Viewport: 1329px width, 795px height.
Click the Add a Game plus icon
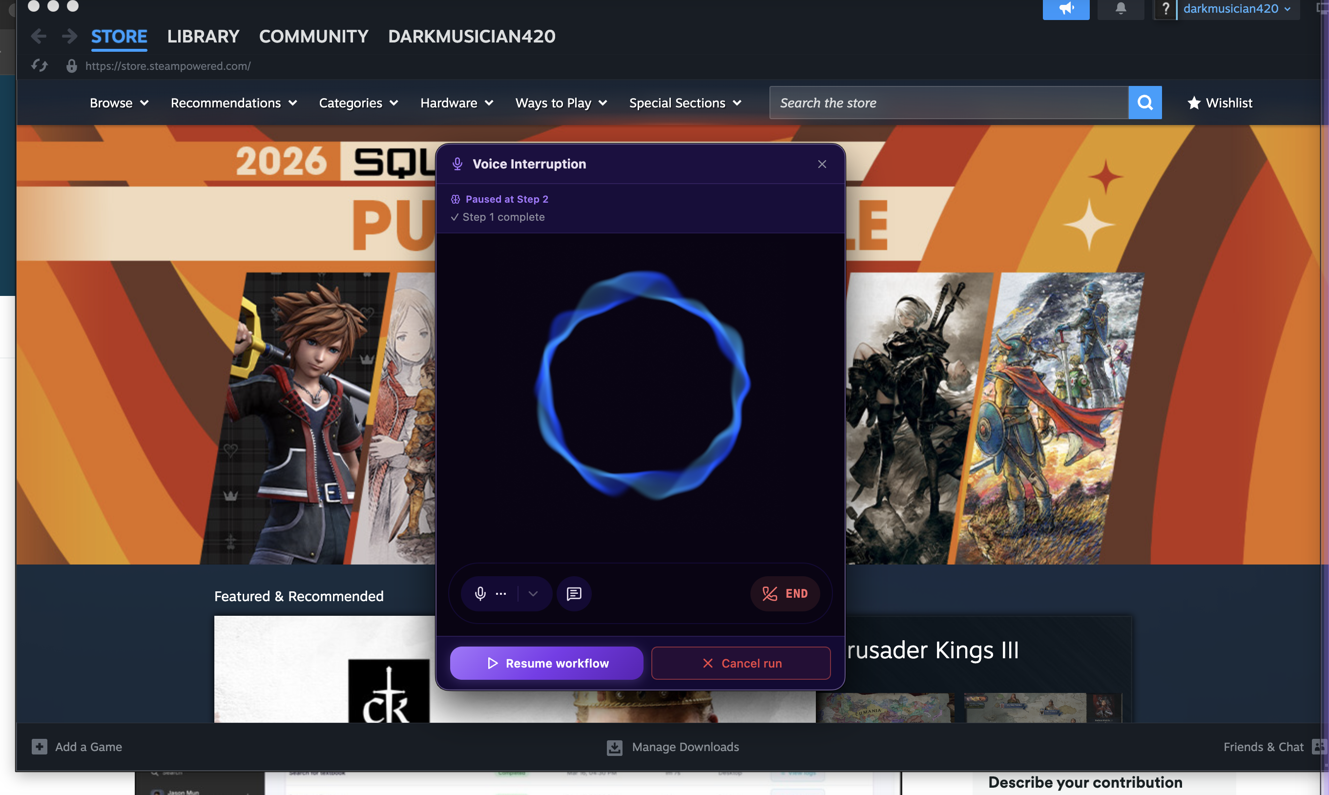39,747
